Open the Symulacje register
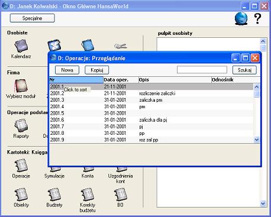 (54, 176)
